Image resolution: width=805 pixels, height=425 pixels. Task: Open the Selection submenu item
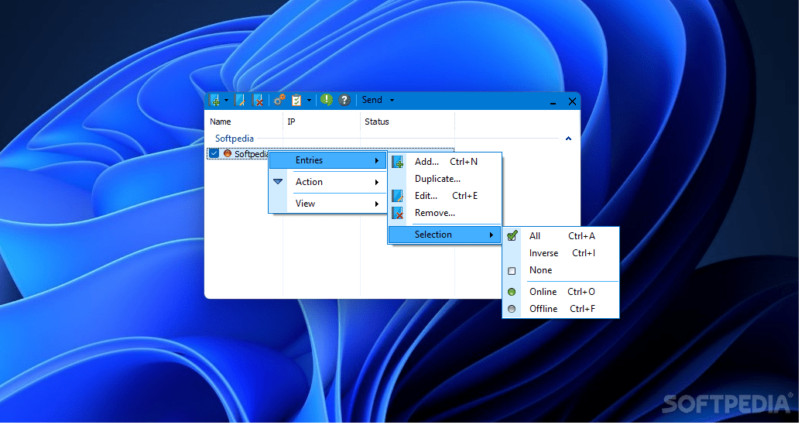pyautogui.click(x=444, y=235)
